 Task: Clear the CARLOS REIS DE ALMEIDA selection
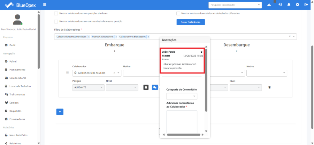[114, 73]
